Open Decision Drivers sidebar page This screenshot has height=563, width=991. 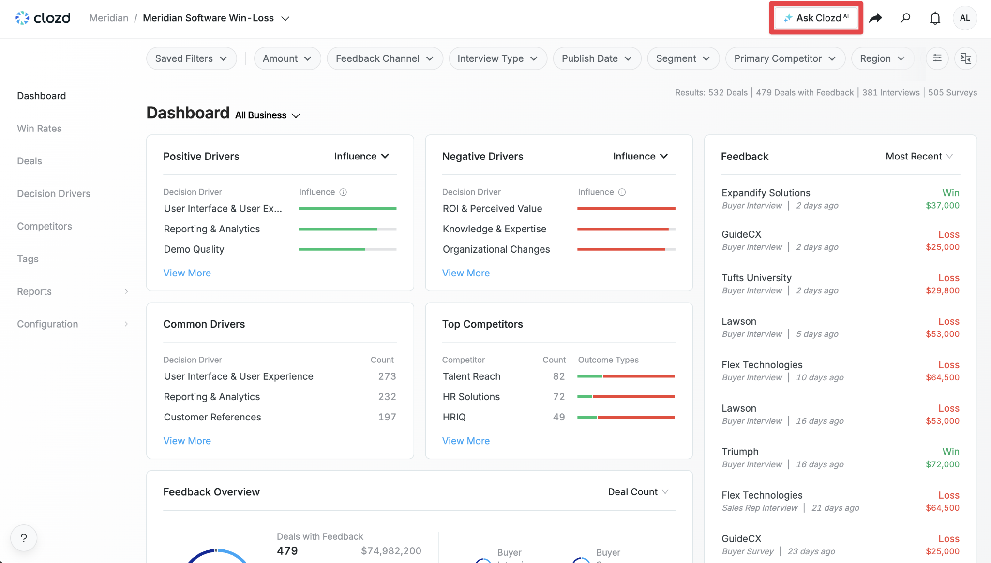tap(54, 194)
